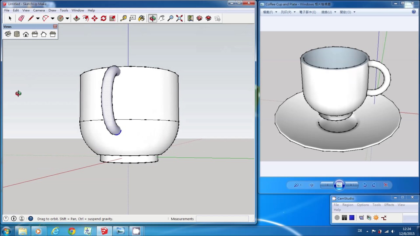The height and width of the screenshot is (236, 420).
Task: Open the Extension Warehouse
Action: [208, 18]
